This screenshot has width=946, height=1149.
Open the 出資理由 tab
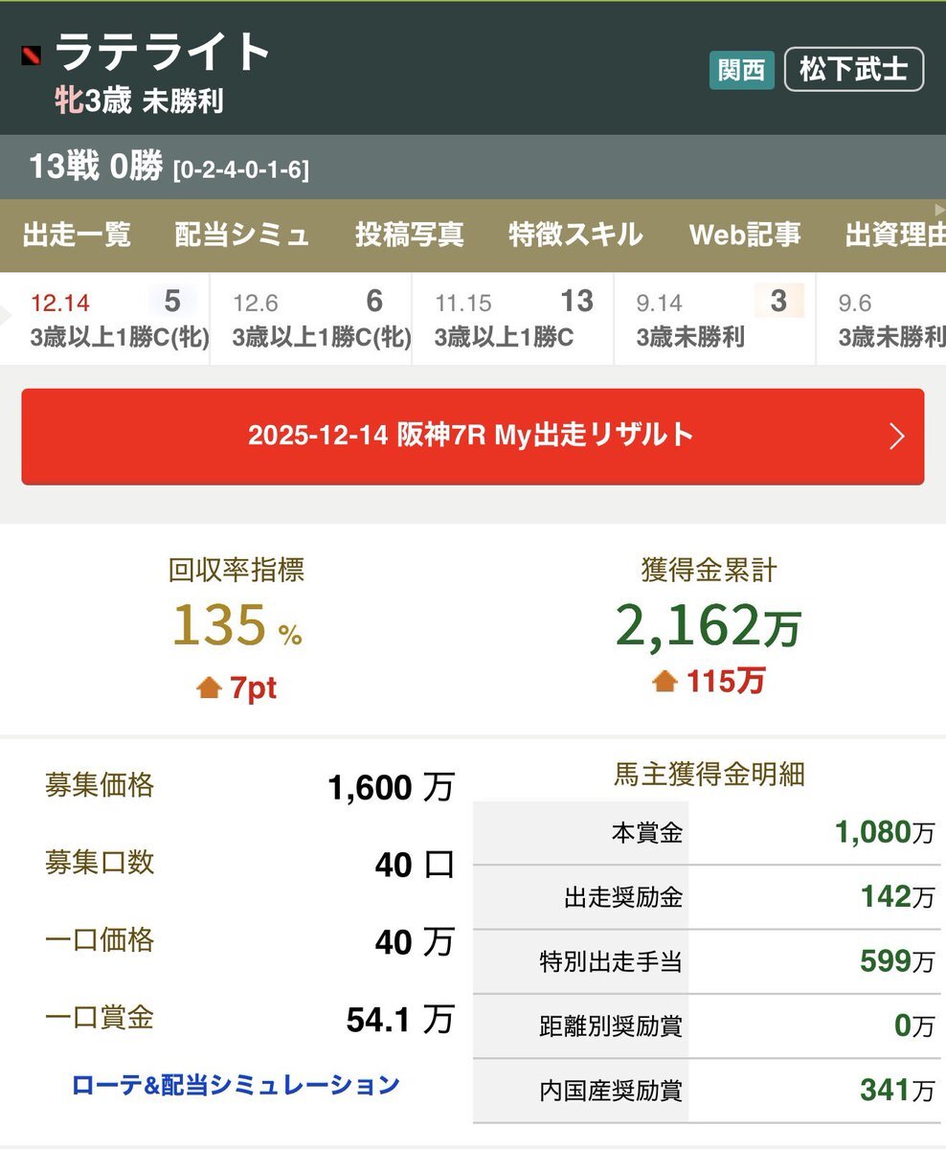click(895, 235)
